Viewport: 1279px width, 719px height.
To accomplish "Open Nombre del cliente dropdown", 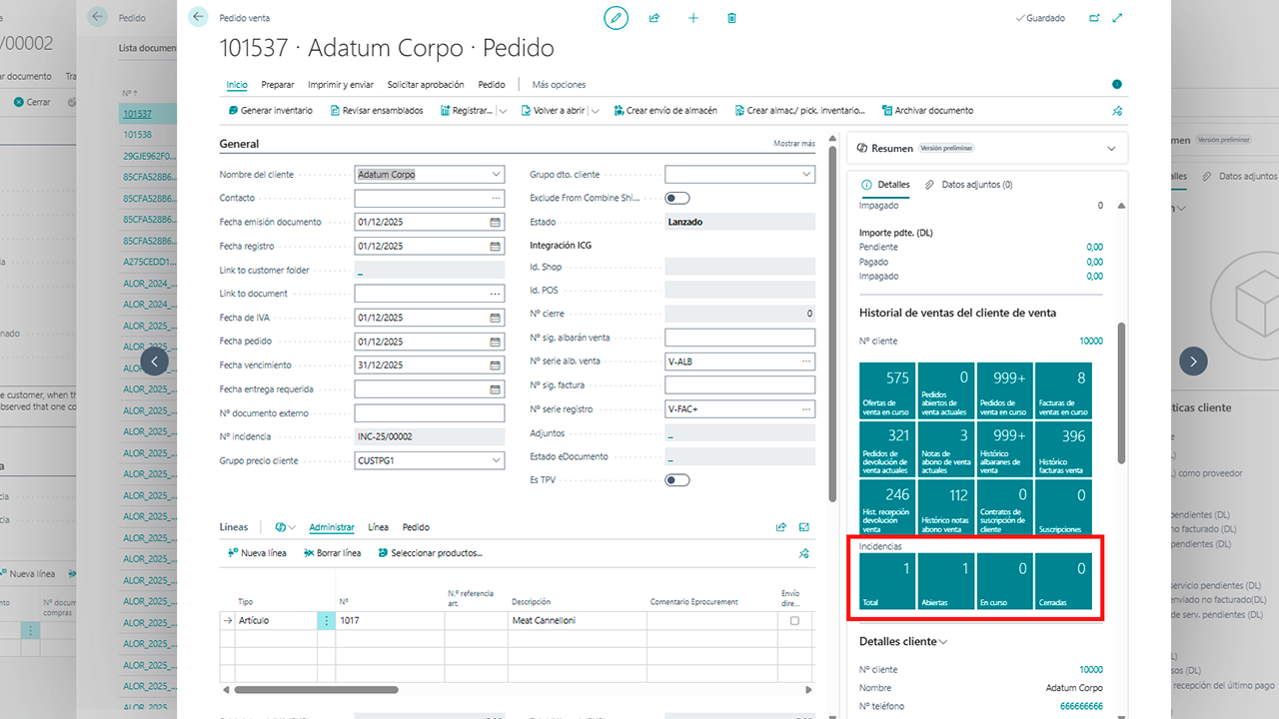I will coord(497,175).
